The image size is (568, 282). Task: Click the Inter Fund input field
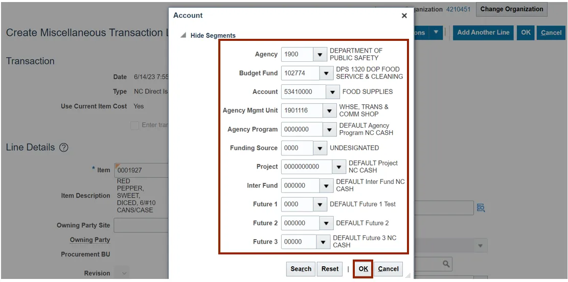pyautogui.click(x=300, y=185)
